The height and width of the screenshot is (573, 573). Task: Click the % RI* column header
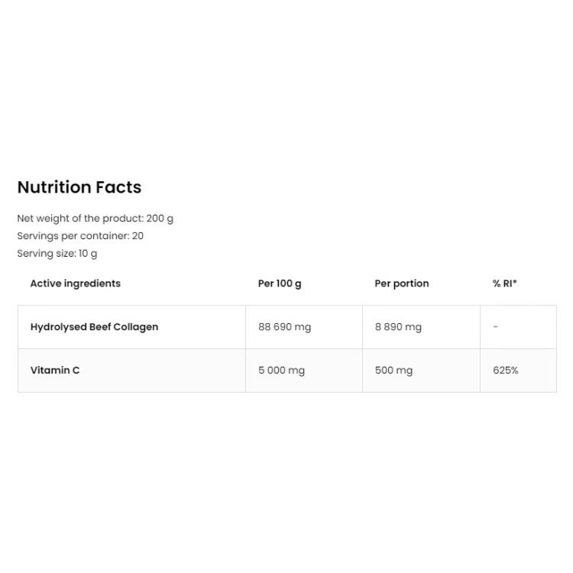(505, 283)
